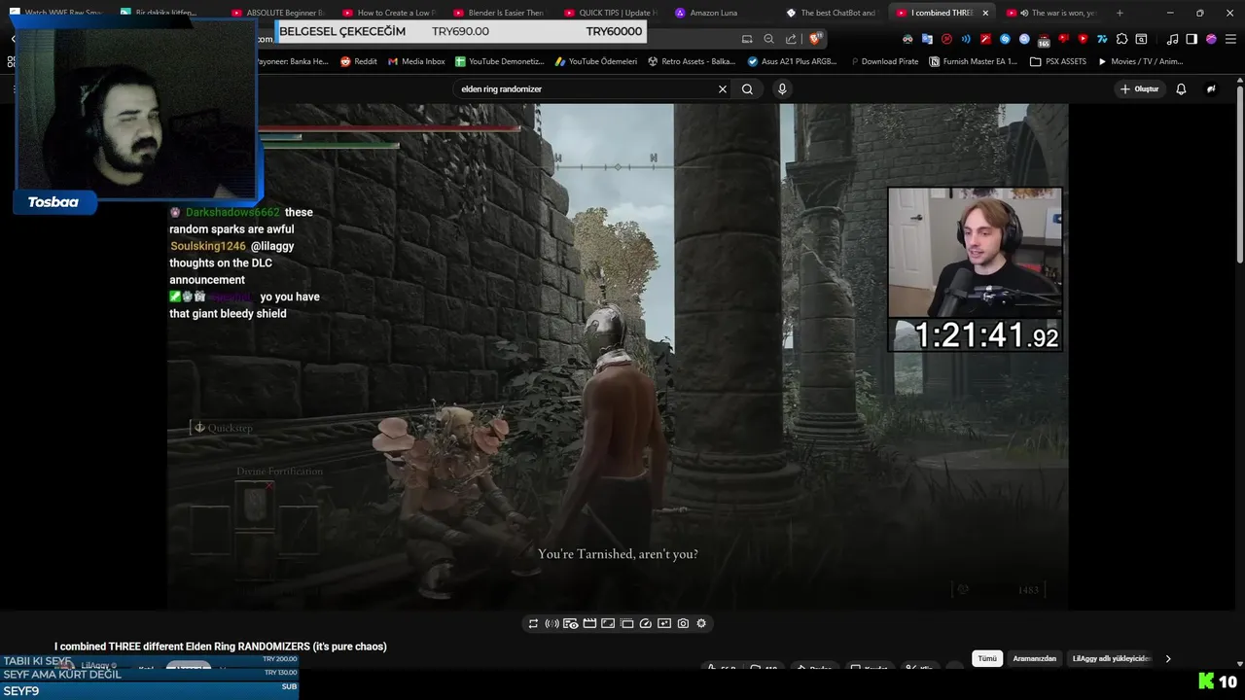Screen dimensions: 1245x700
Task: Clear the search text with the X
Action: click(723, 88)
